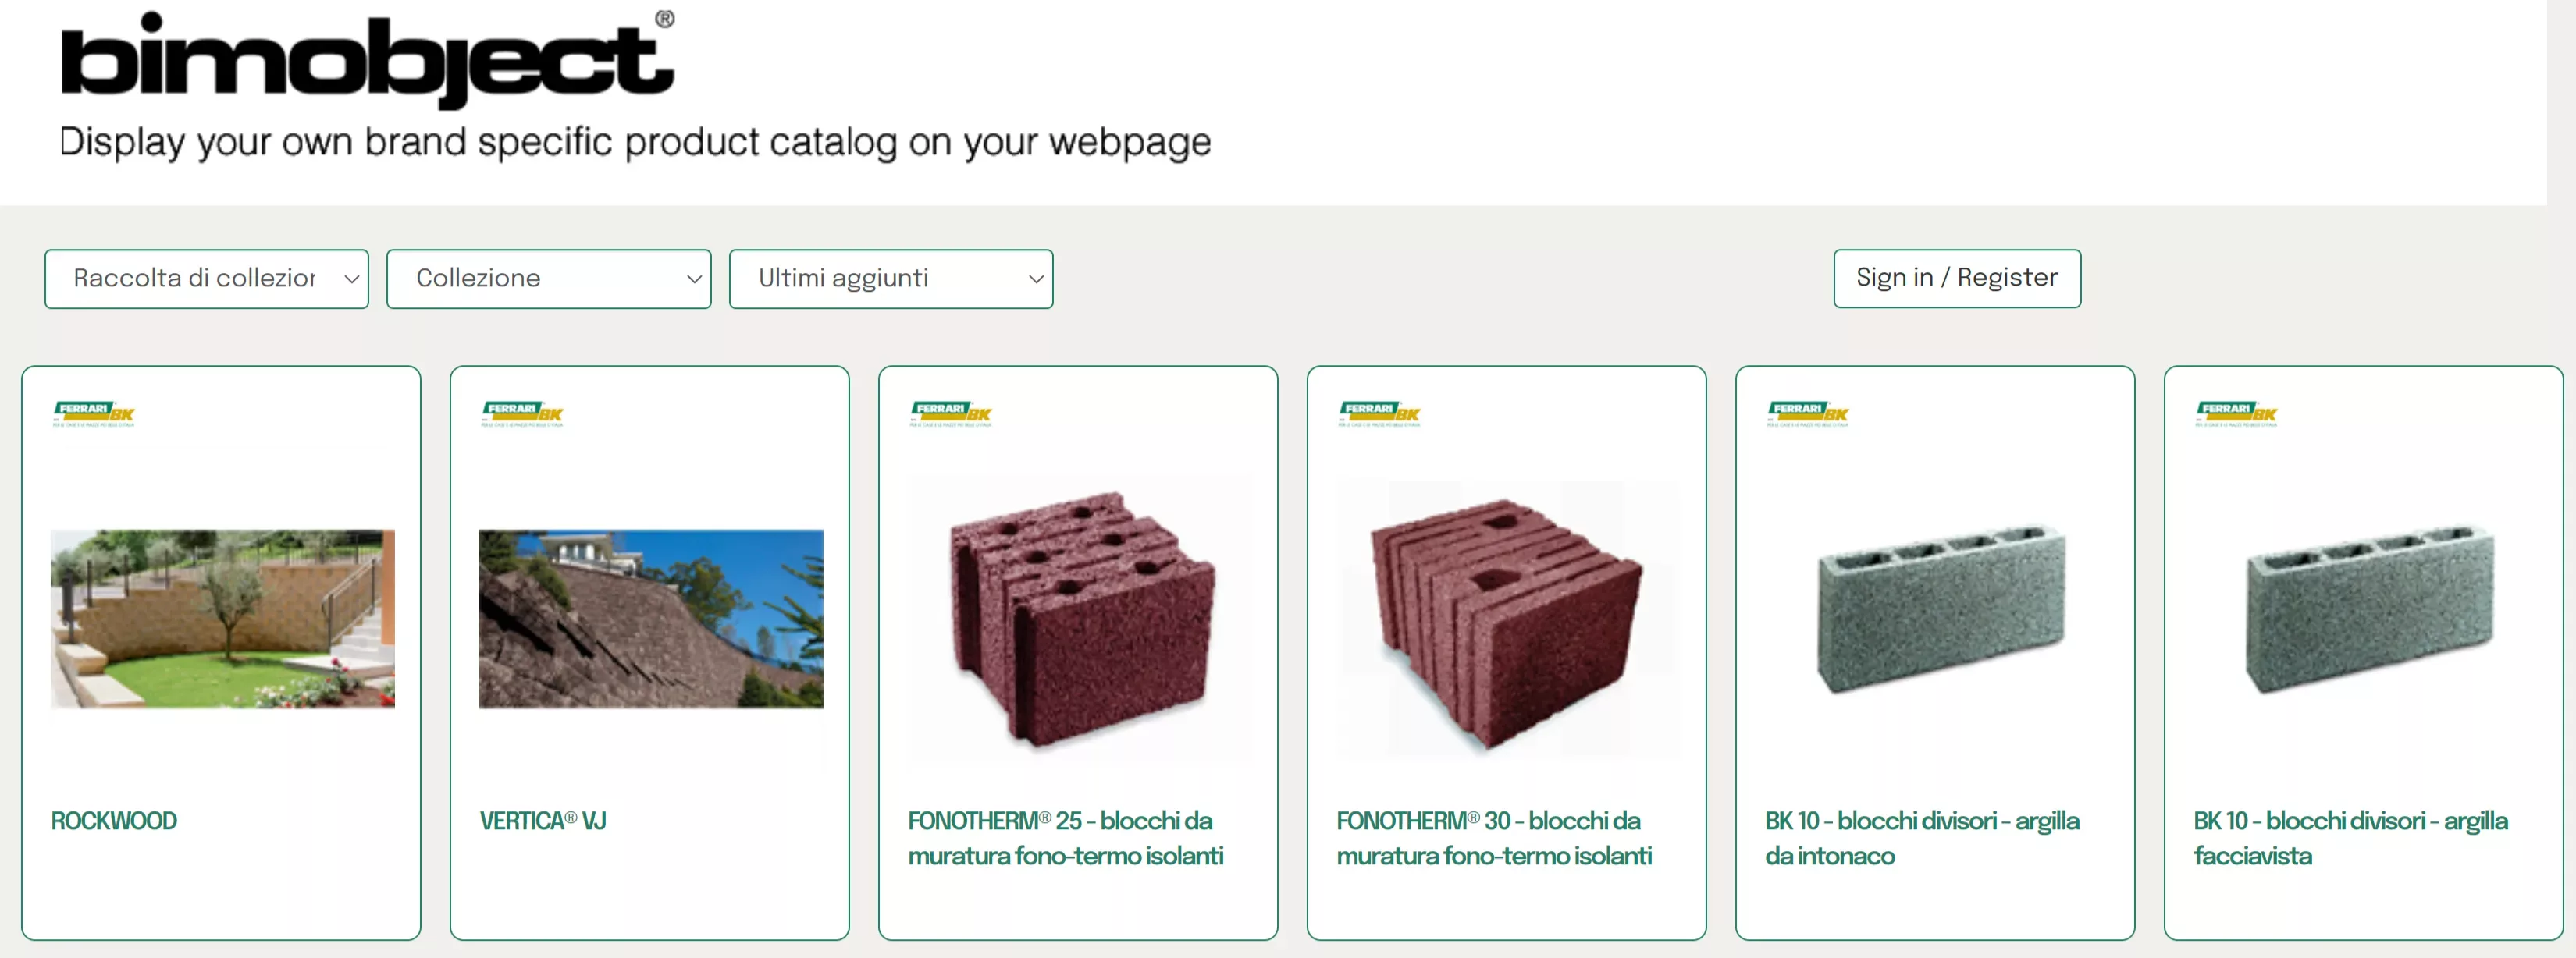
Task: Click Ferrari BK logo on ROCKWOOD card
Action: click(x=93, y=413)
